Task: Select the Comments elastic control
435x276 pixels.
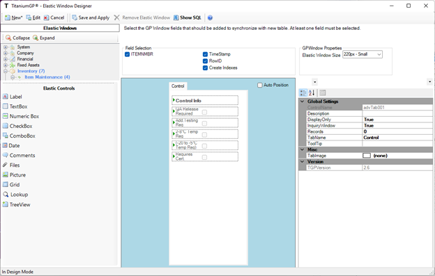Action: 19,156
